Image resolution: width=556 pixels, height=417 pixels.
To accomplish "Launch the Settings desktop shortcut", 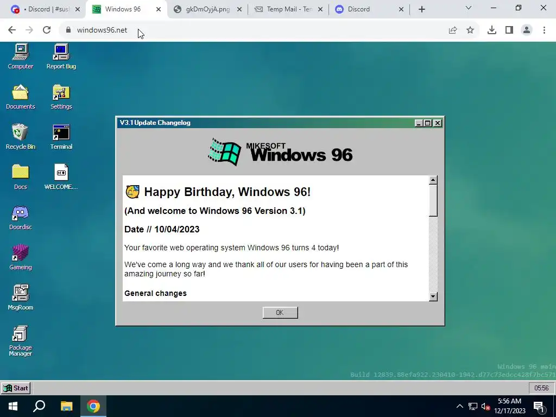I will 61,97.
